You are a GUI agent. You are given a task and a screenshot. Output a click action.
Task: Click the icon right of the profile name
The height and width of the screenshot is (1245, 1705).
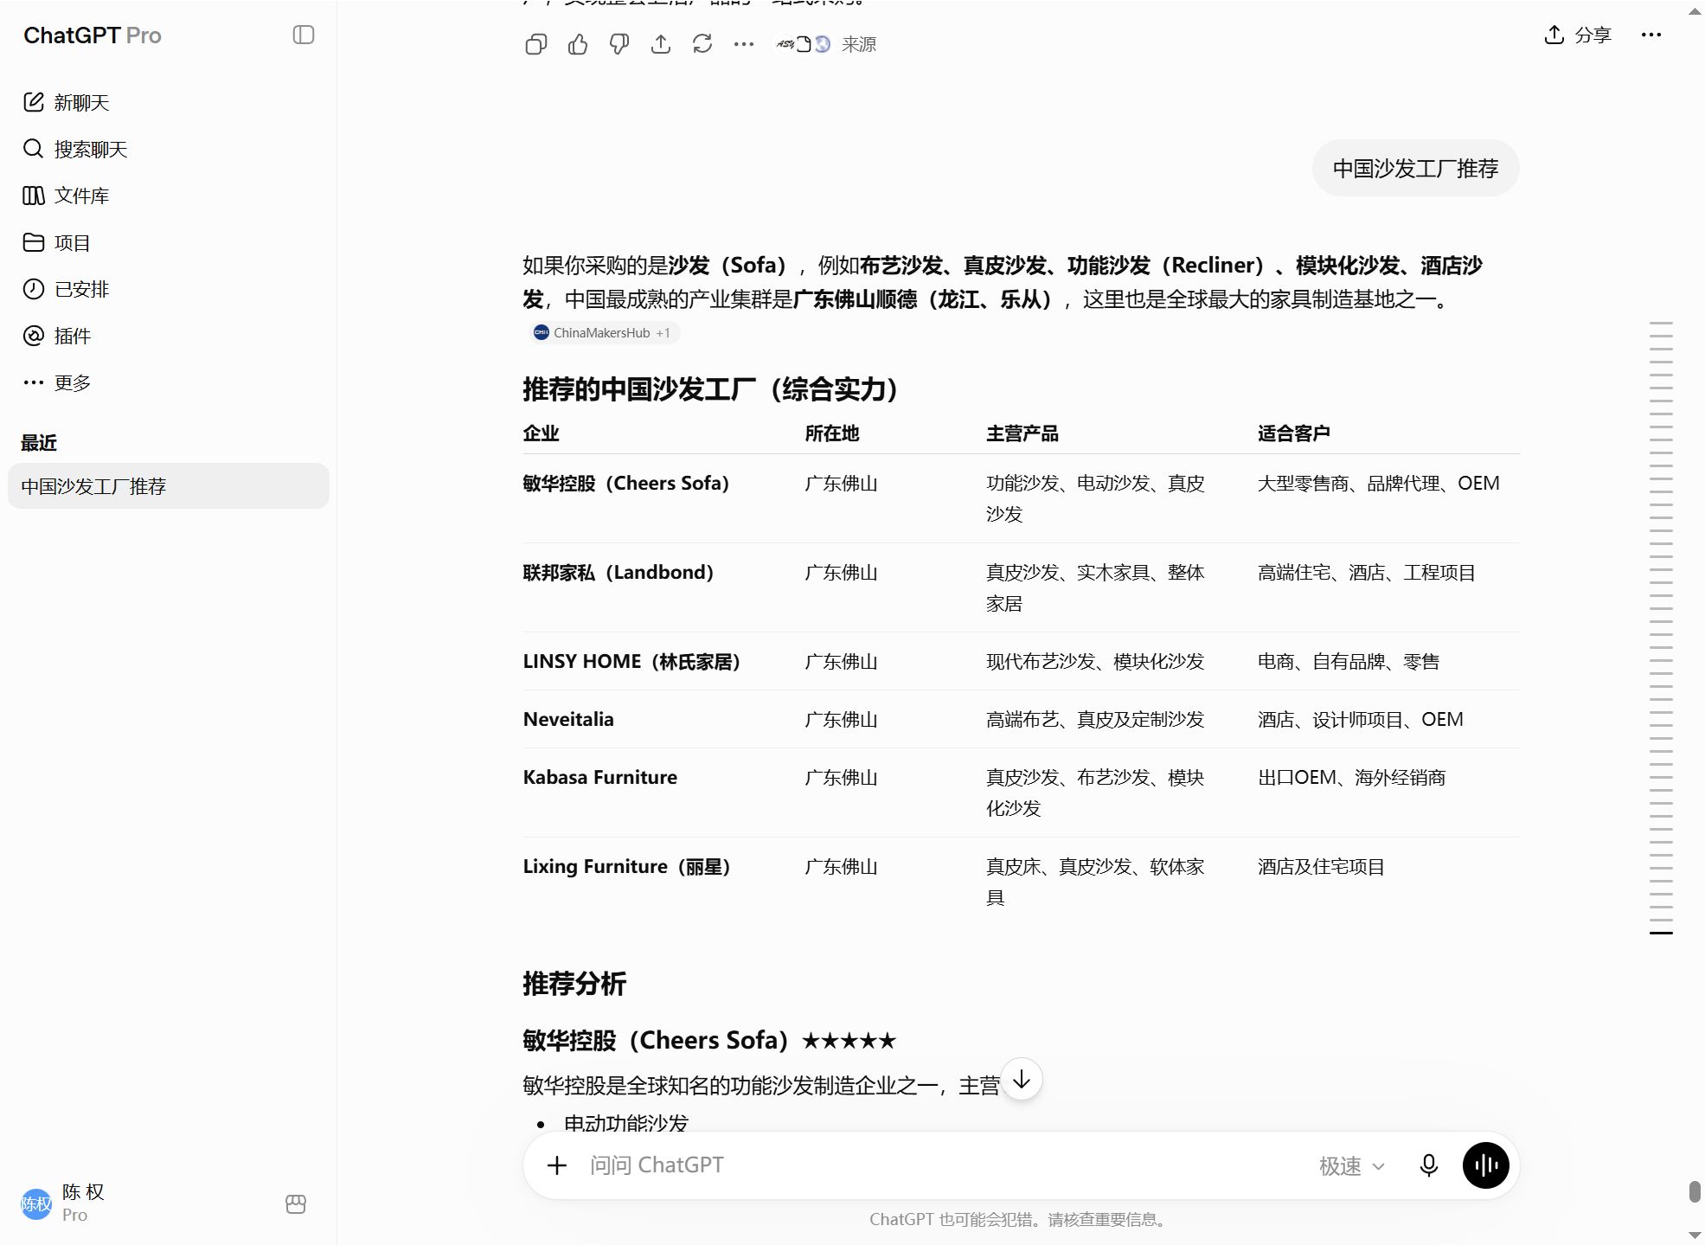(296, 1203)
